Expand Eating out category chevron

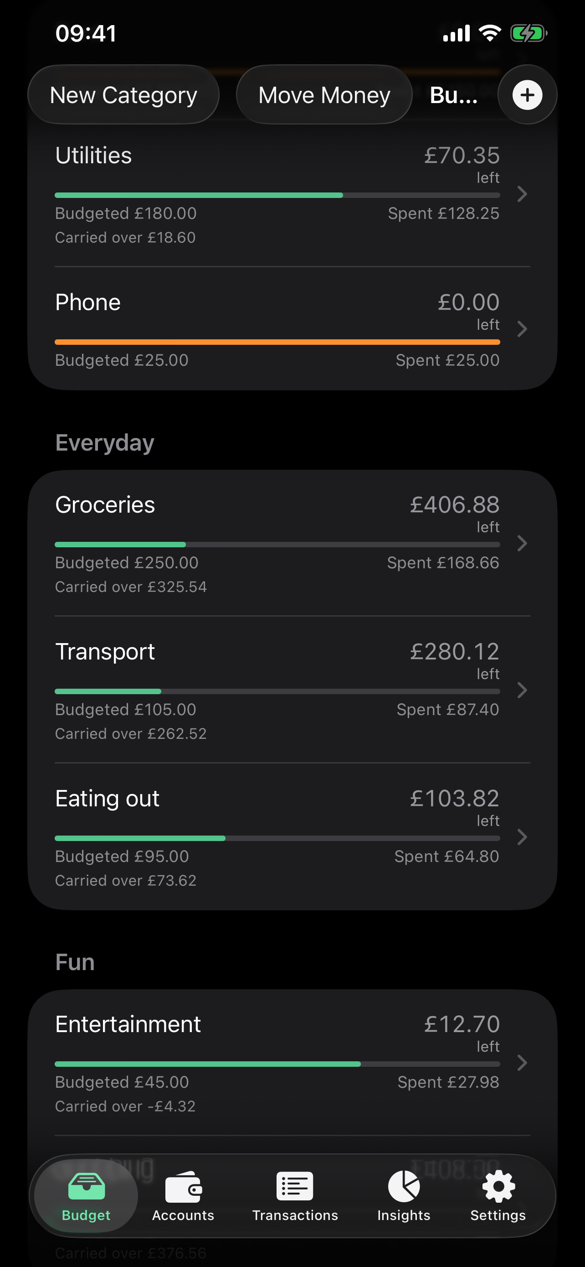tap(522, 837)
